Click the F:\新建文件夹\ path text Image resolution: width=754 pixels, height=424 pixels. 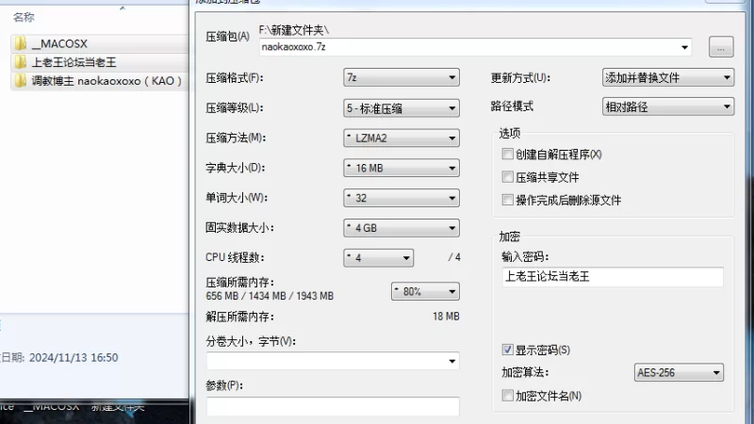tap(294, 30)
